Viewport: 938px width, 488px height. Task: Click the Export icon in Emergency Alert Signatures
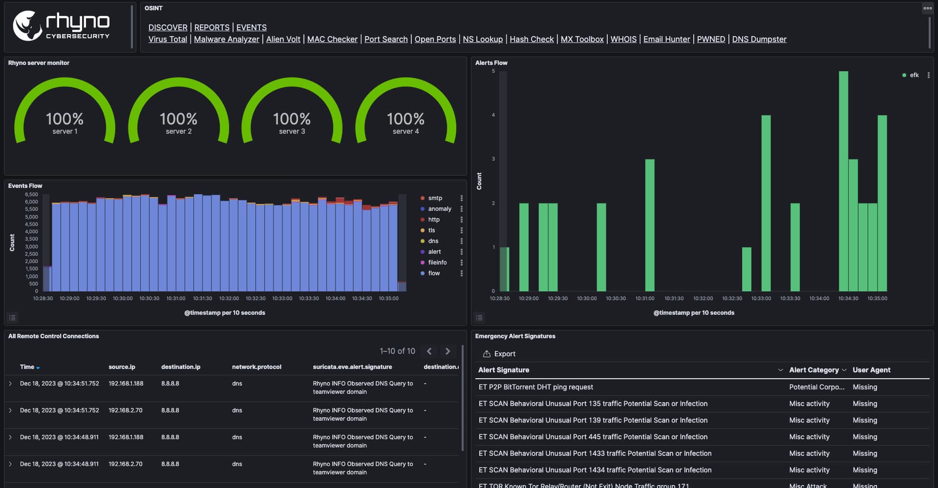[x=487, y=354]
